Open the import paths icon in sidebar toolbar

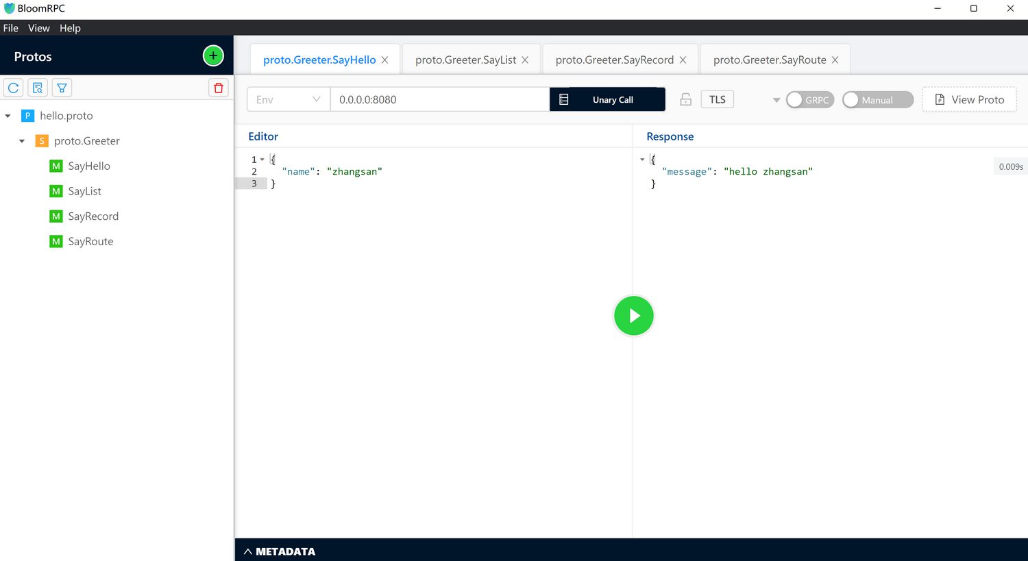[38, 88]
